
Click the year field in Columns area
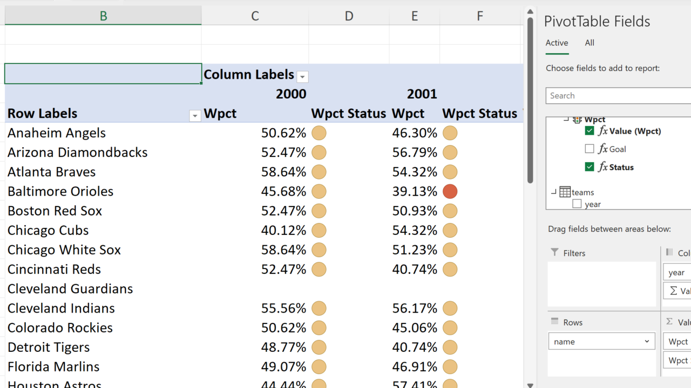coord(676,273)
